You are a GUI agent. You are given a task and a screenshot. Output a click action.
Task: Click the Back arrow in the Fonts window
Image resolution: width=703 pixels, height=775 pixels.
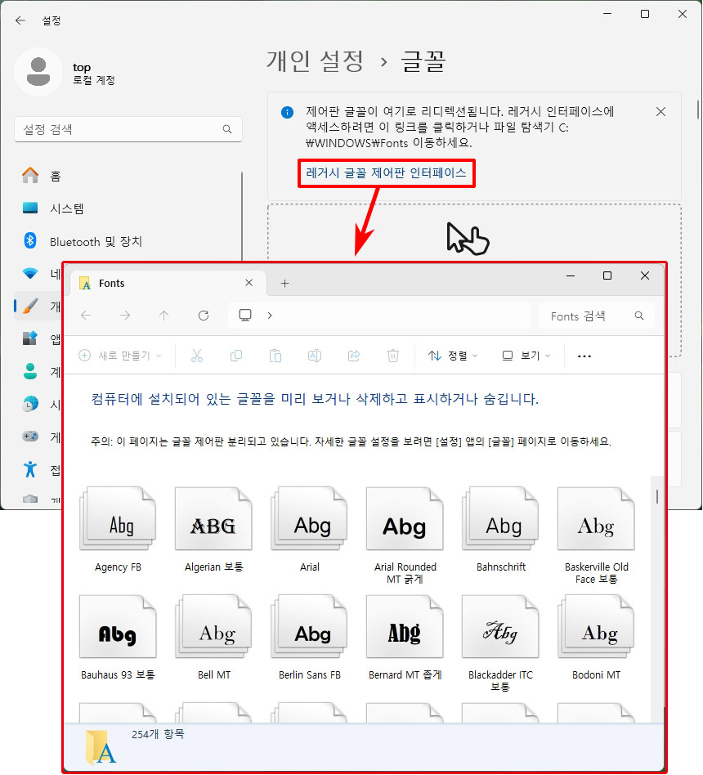[87, 316]
